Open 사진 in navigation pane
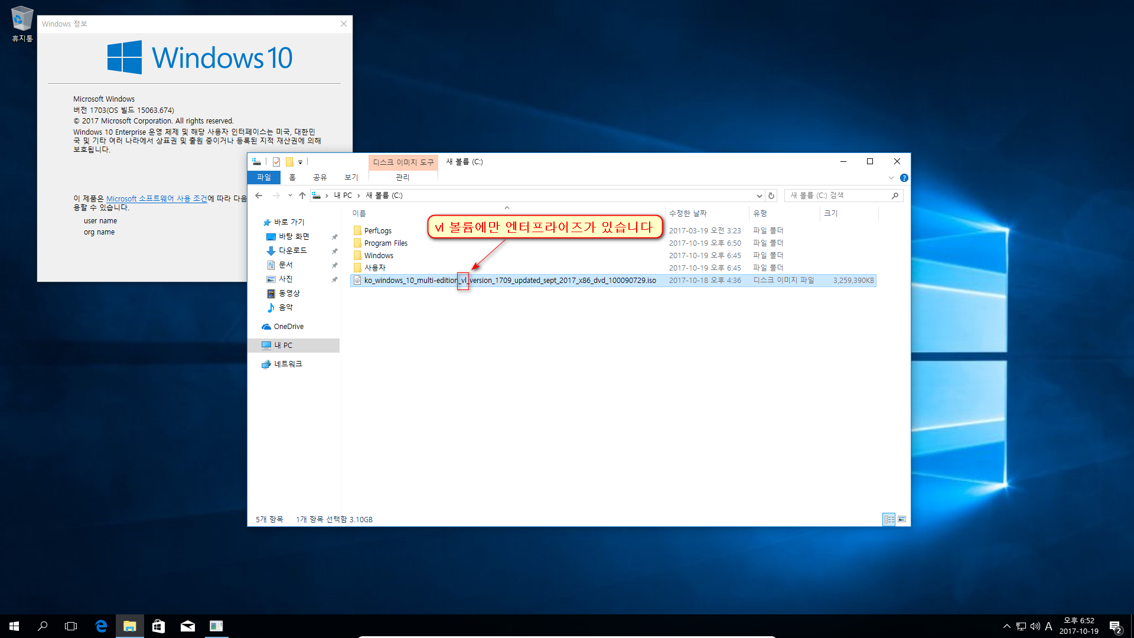This screenshot has width=1134, height=638. point(285,279)
